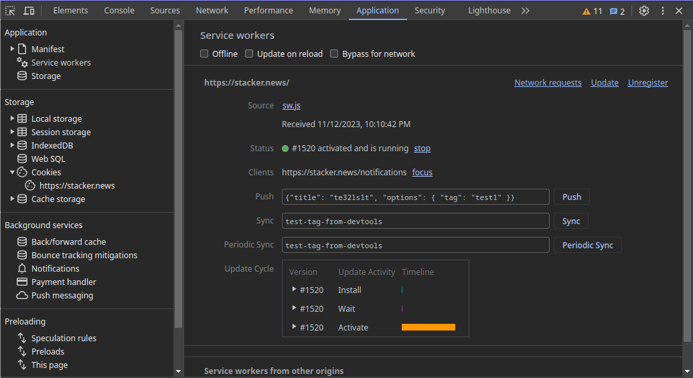693x378 pixels.
Task: Open the Push messaging cloud item
Action: (62, 295)
